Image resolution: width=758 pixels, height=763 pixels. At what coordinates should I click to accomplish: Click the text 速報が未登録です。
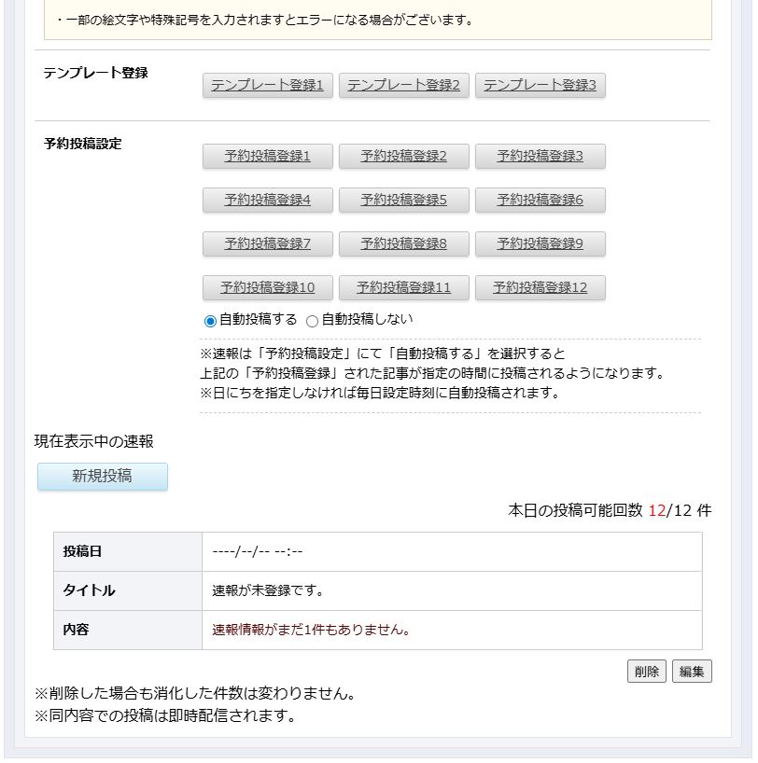tap(267, 590)
